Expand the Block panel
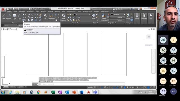The image size is (180, 101). coord(95,23)
